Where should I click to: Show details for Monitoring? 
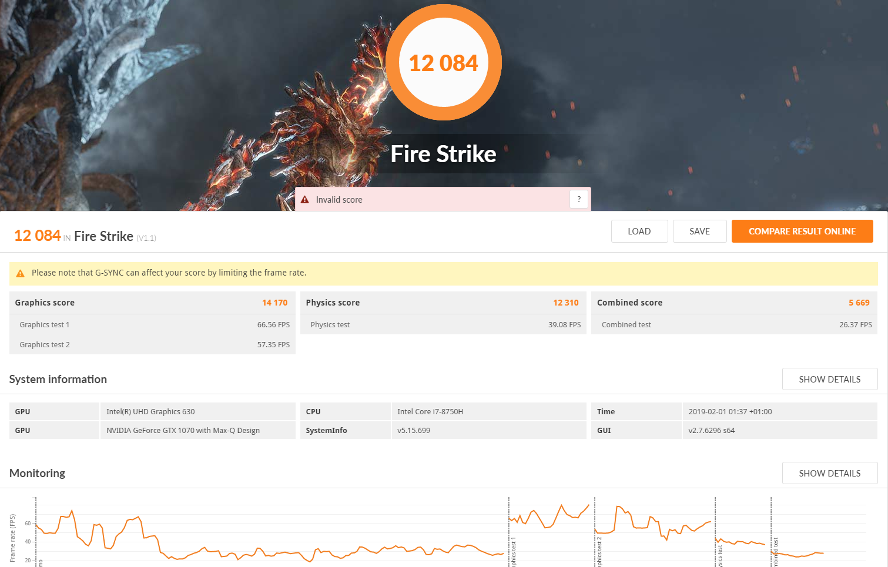coord(830,474)
